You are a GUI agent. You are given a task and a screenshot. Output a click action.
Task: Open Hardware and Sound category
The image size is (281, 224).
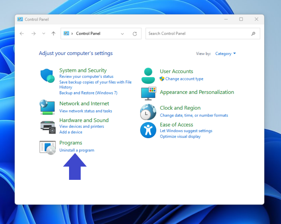tap(84, 120)
